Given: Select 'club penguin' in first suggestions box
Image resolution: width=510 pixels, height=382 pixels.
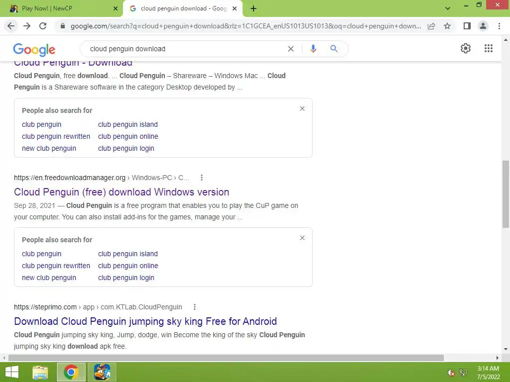Looking at the screenshot, I should coord(42,124).
